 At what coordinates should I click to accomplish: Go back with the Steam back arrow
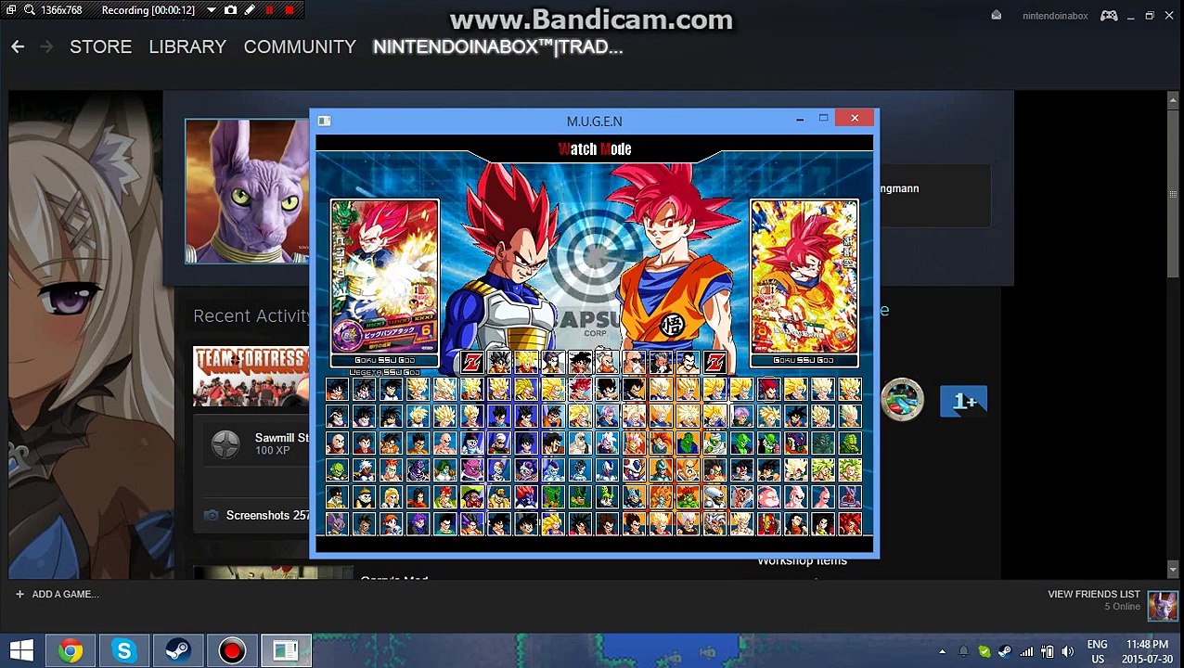[18, 46]
